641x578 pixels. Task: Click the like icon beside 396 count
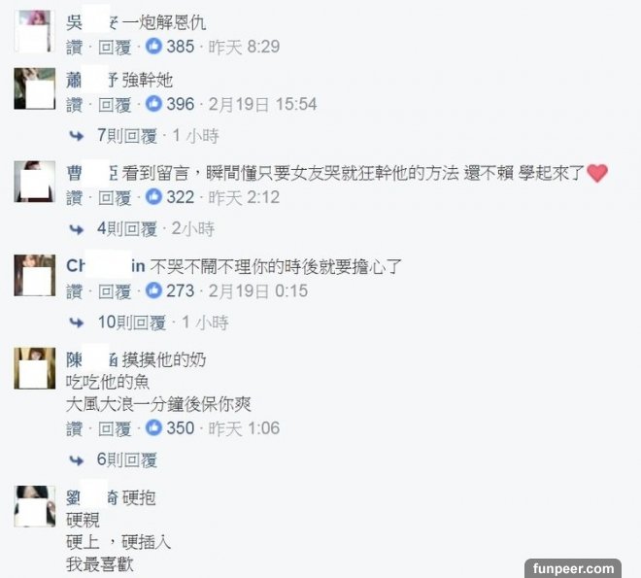click(153, 103)
